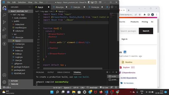Screen dimensions: 169x95
Task: Open Explorer views and more actions ellipsis
Action: pyautogui.click(x=30, y=7)
